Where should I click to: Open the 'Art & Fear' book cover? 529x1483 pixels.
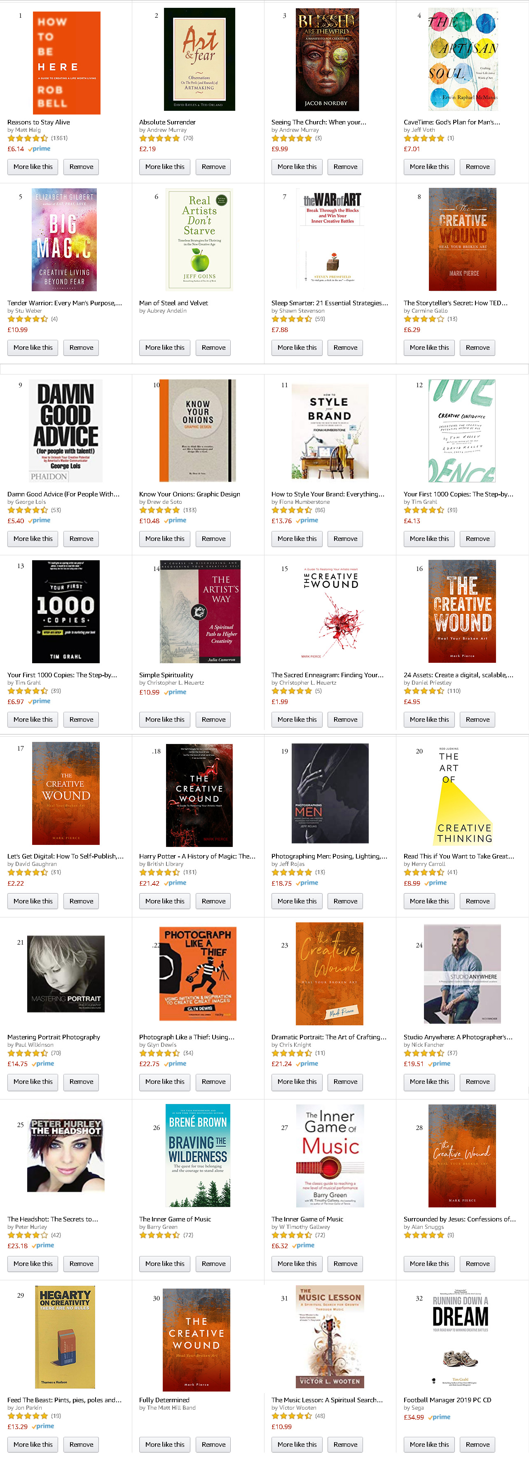[199, 59]
